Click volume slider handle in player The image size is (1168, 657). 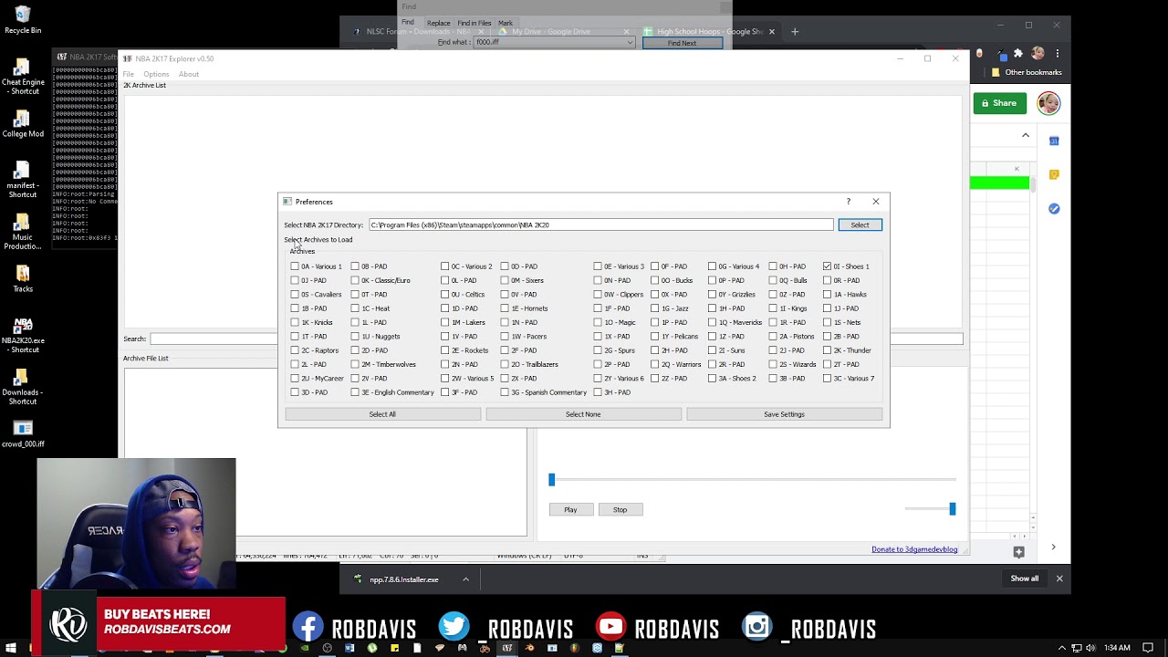click(953, 508)
